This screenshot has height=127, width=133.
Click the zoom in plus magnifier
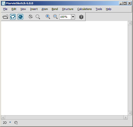tap(48, 17)
